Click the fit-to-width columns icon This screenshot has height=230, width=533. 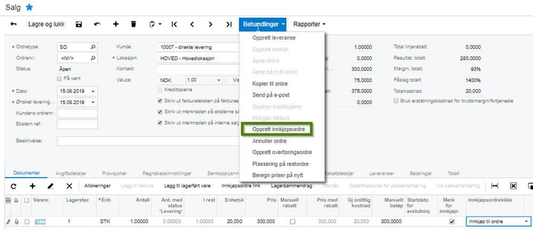tap(495, 186)
